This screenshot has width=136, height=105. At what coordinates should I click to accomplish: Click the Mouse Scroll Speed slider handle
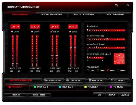click(x=96, y=47)
